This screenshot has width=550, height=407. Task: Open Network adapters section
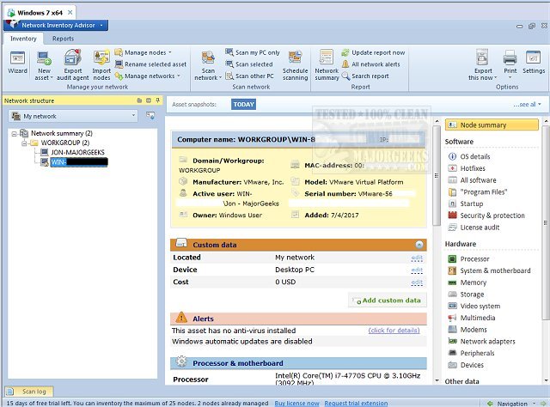pyautogui.click(x=482, y=342)
